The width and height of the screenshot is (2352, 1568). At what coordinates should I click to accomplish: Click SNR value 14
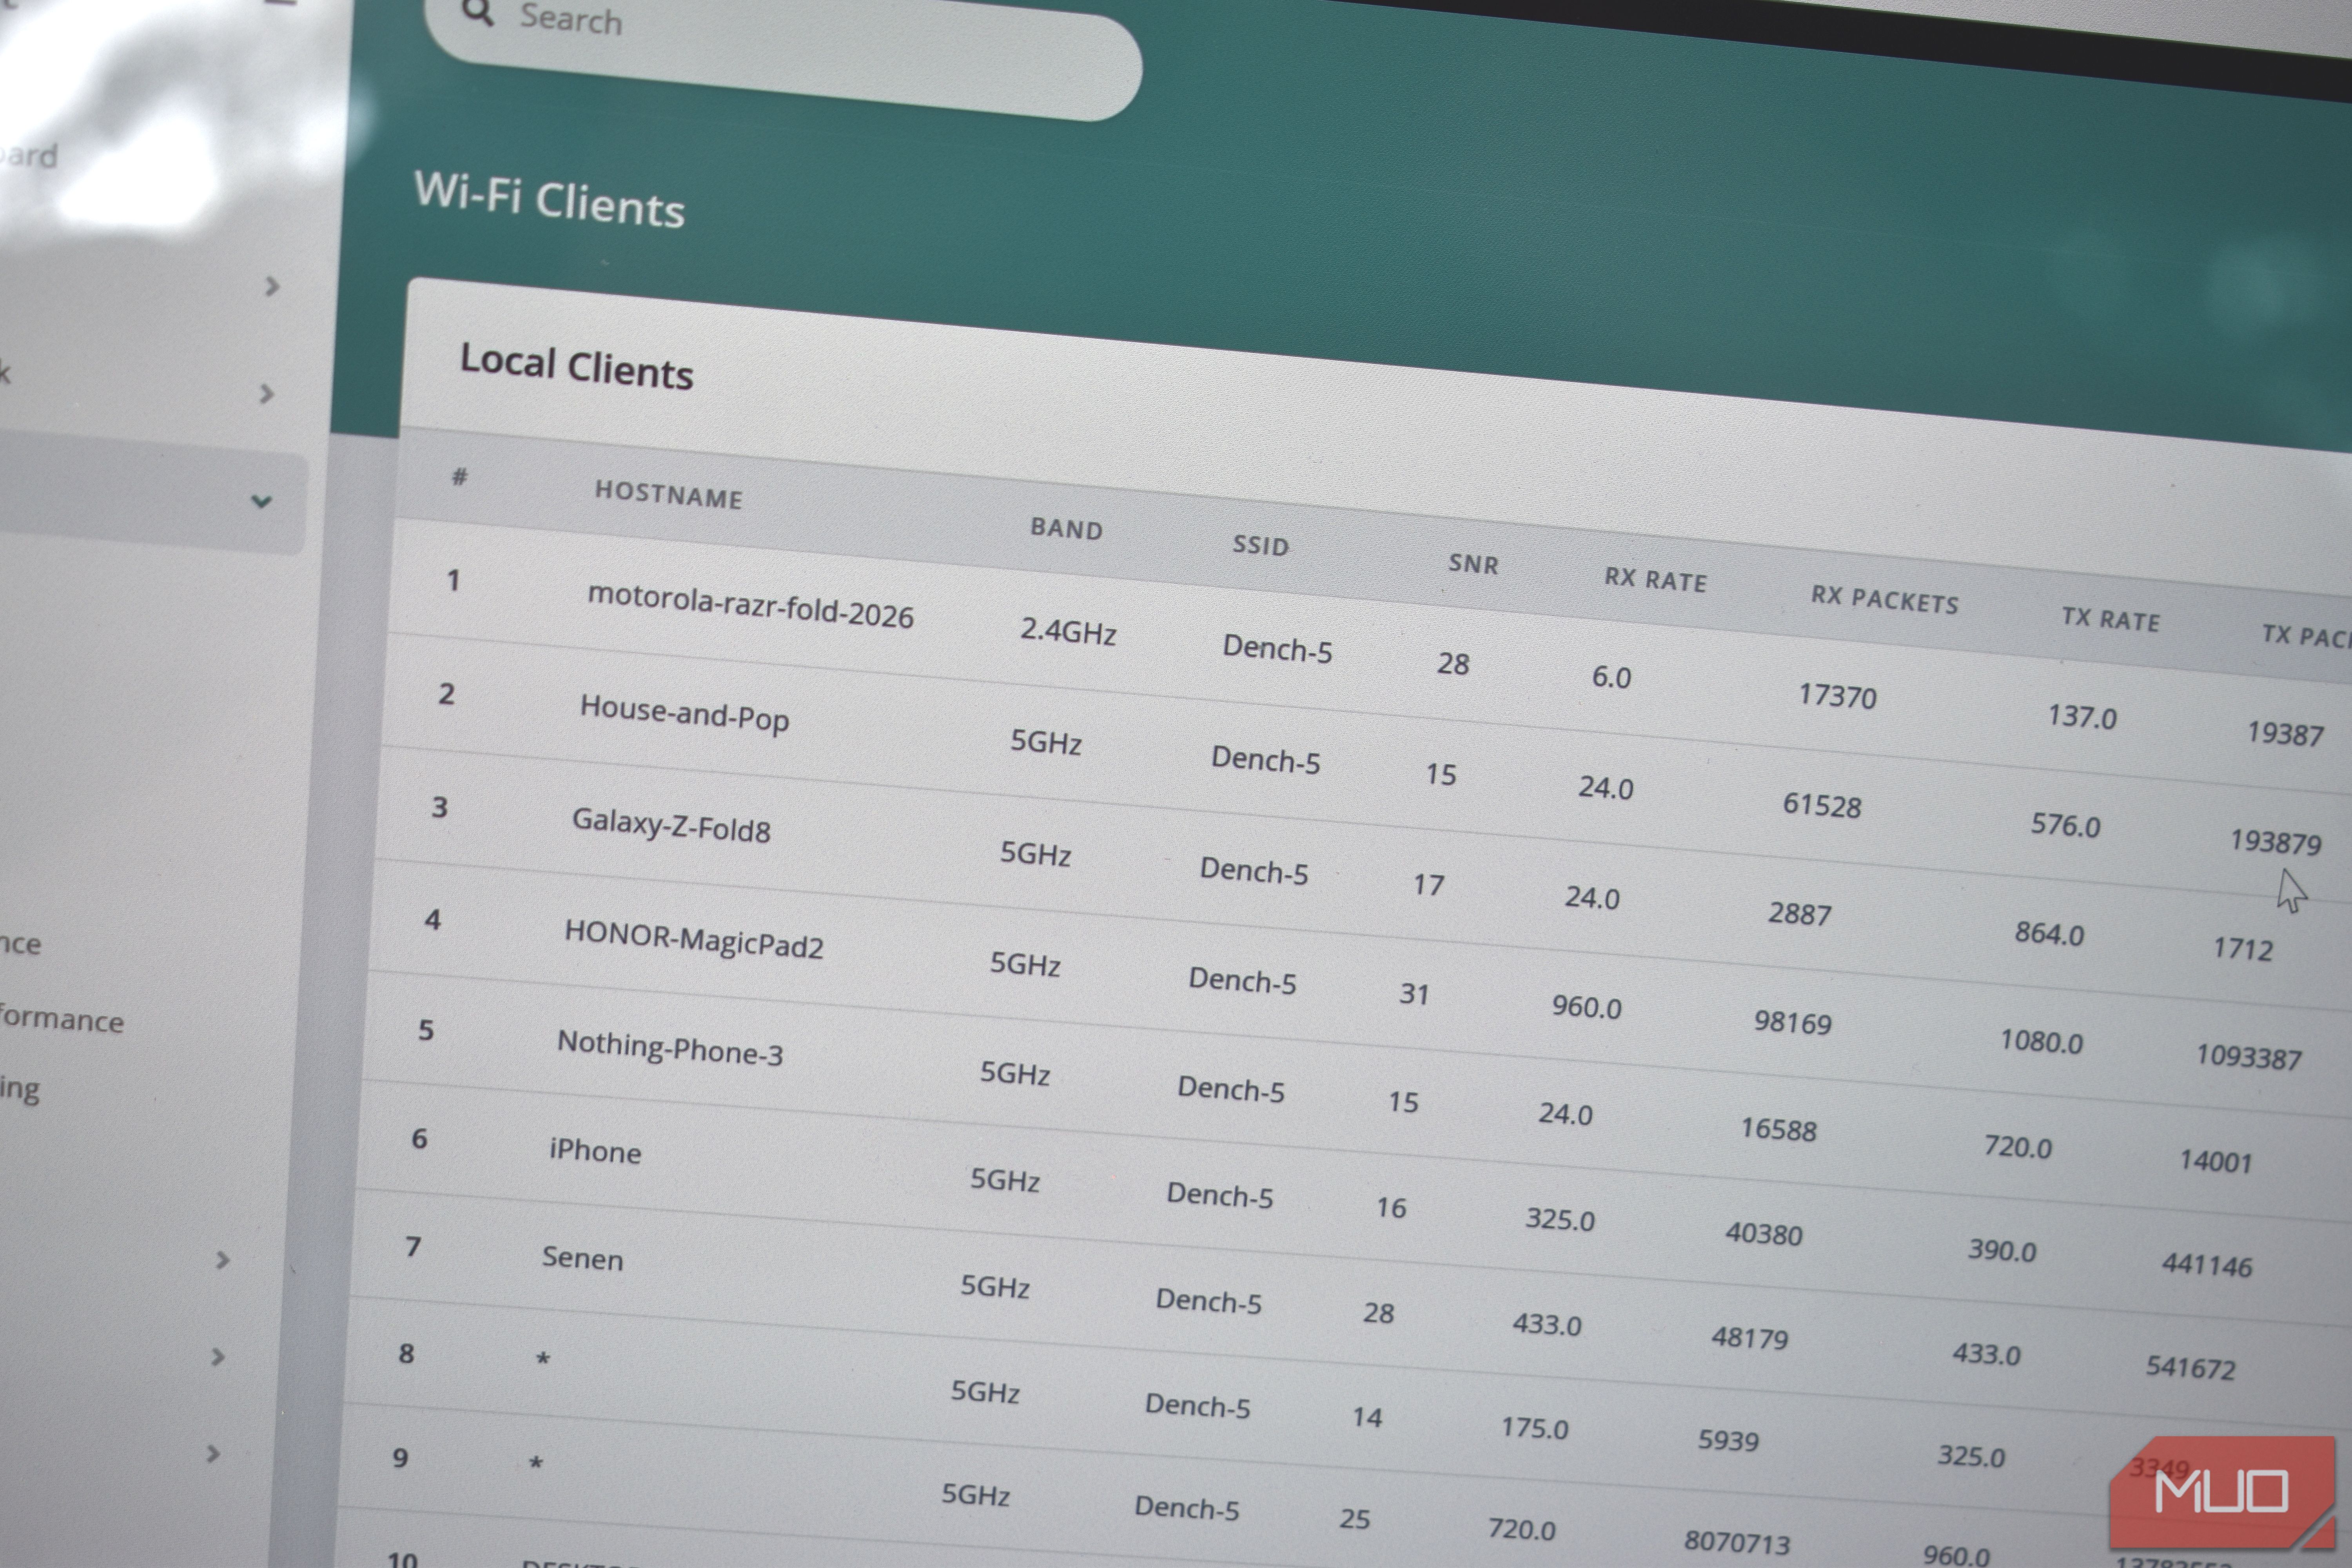coord(1367,1418)
